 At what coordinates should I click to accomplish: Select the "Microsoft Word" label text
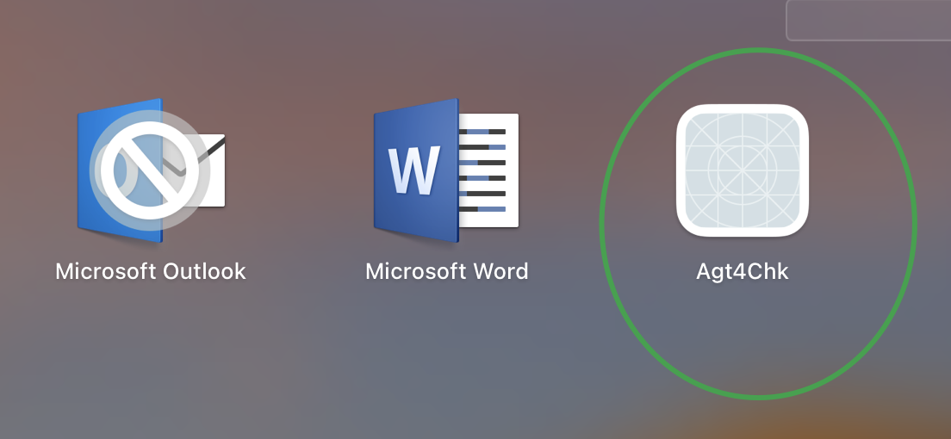[446, 271]
